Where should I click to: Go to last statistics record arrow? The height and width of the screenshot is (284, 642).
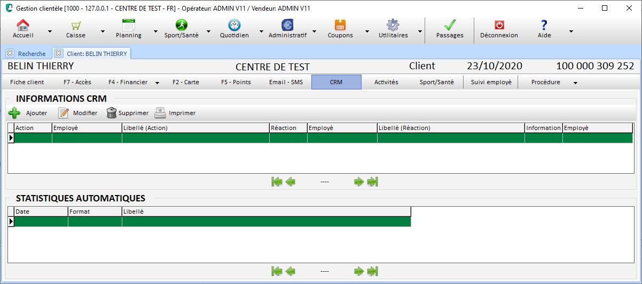coord(373,271)
